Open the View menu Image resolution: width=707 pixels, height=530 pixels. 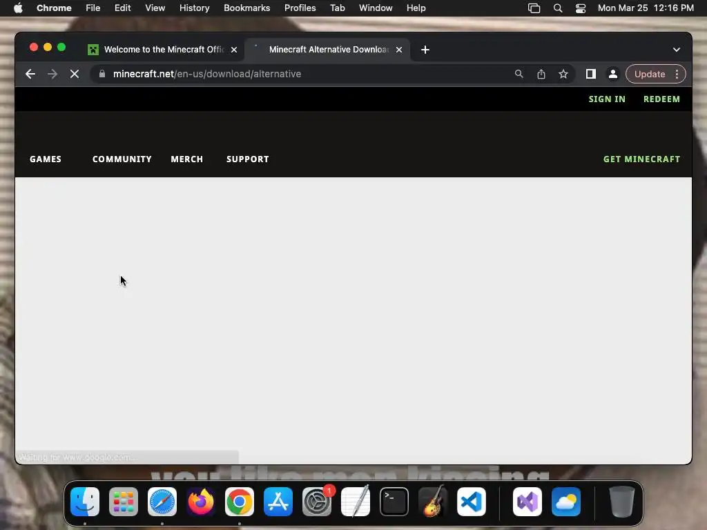tap(155, 8)
